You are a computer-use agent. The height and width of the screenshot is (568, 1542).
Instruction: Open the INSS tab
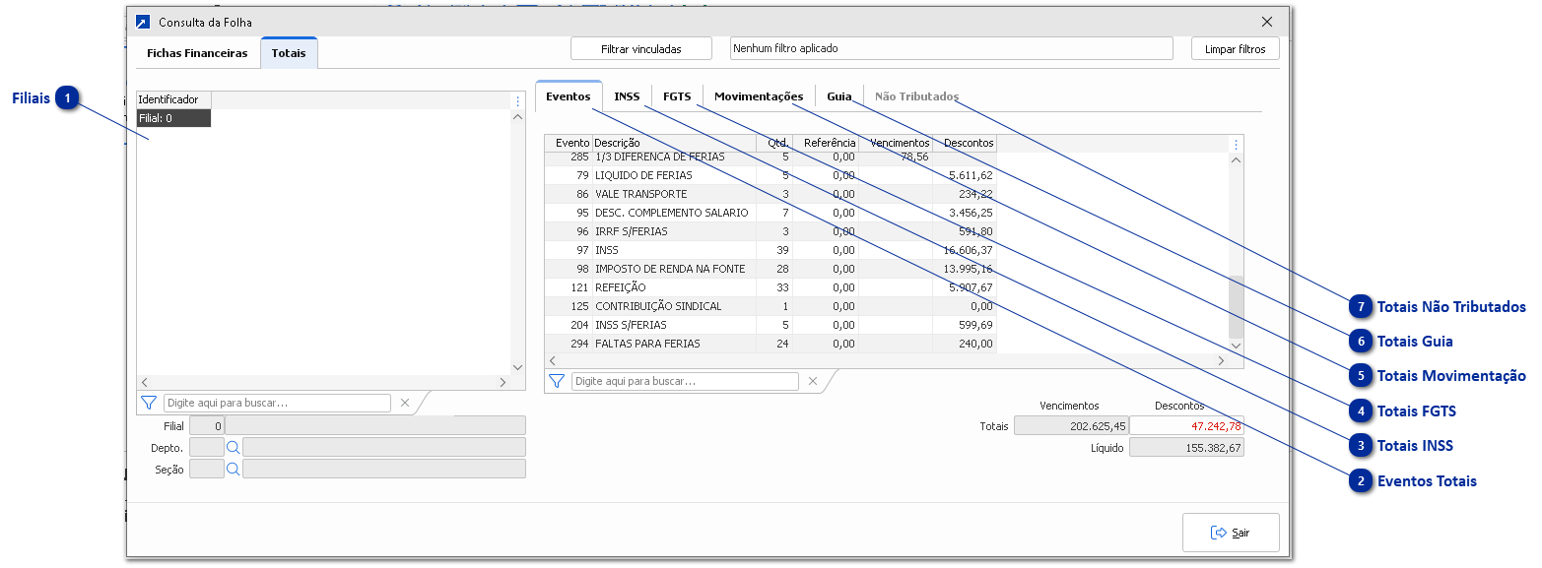627,96
